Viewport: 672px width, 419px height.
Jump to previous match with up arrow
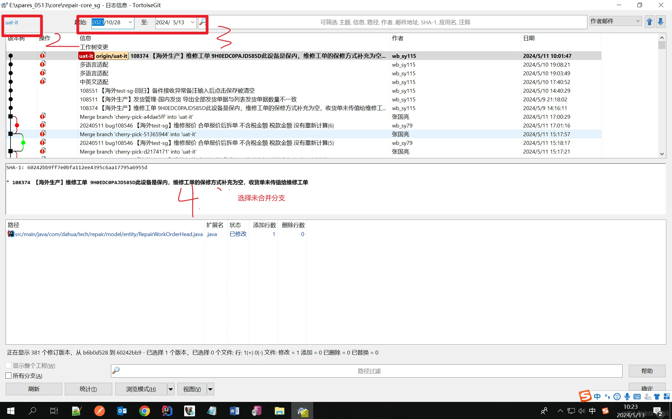click(x=649, y=22)
